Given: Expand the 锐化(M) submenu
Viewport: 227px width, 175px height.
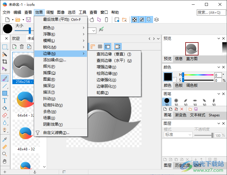Looking at the screenshot, I should pyautogui.click(x=61, y=47).
